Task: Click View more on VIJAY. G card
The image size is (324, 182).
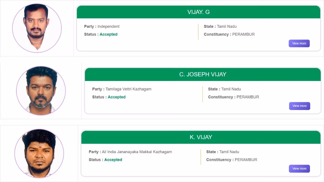Action: (x=299, y=43)
